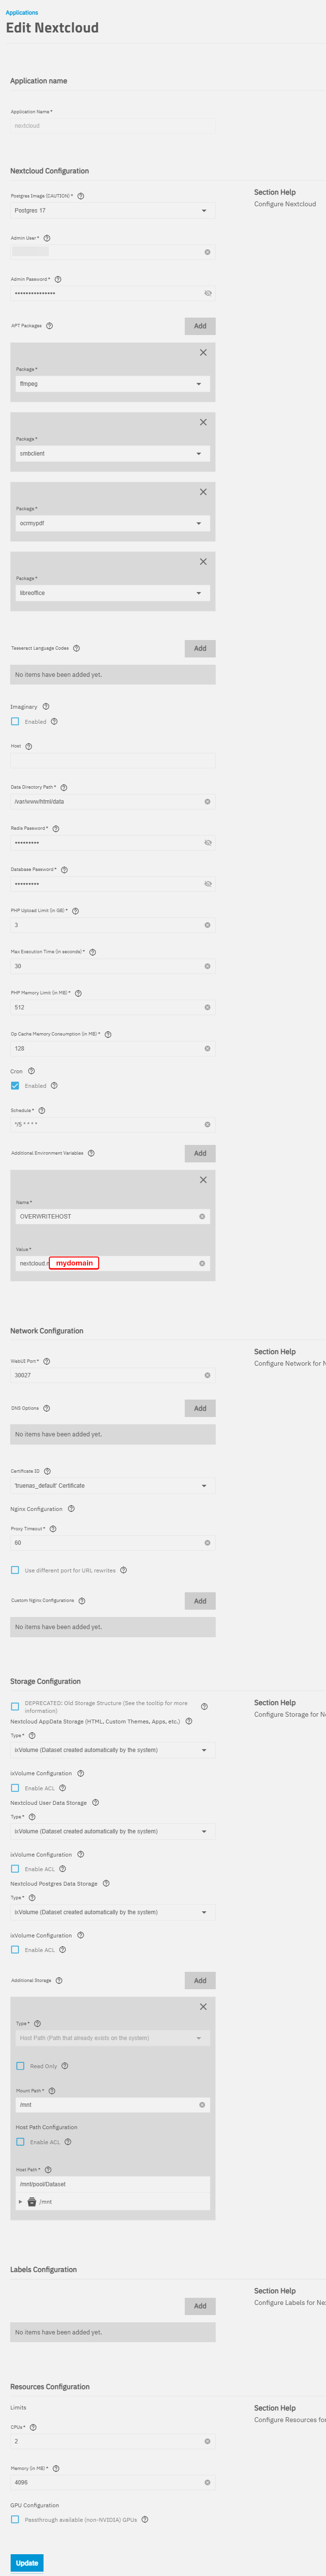Open the libreoffice package dropdown
Viewport: 326px width, 2576px height.
point(112,593)
